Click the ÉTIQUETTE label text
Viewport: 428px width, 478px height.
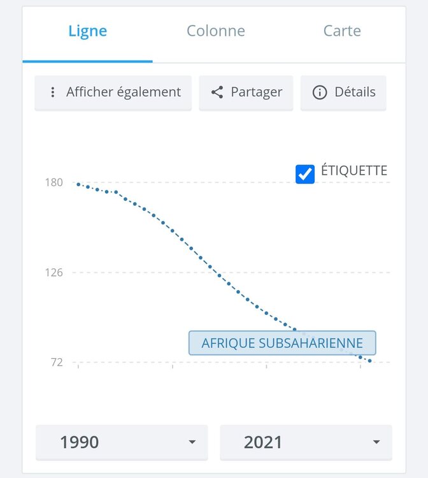click(x=354, y=171)
